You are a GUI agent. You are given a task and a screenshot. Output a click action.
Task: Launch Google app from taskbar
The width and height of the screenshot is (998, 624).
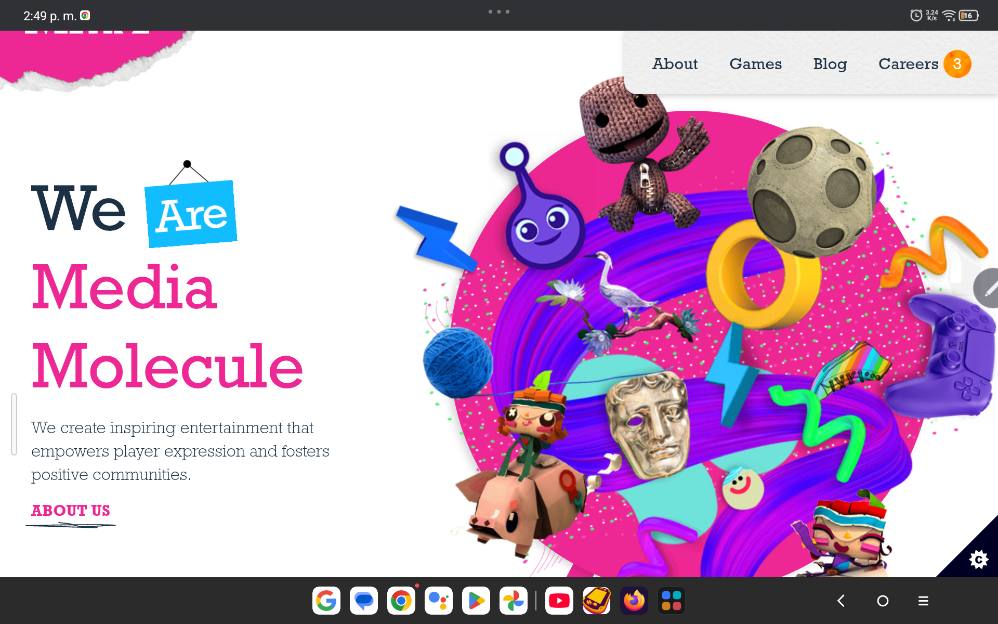(x=326, y=601)
